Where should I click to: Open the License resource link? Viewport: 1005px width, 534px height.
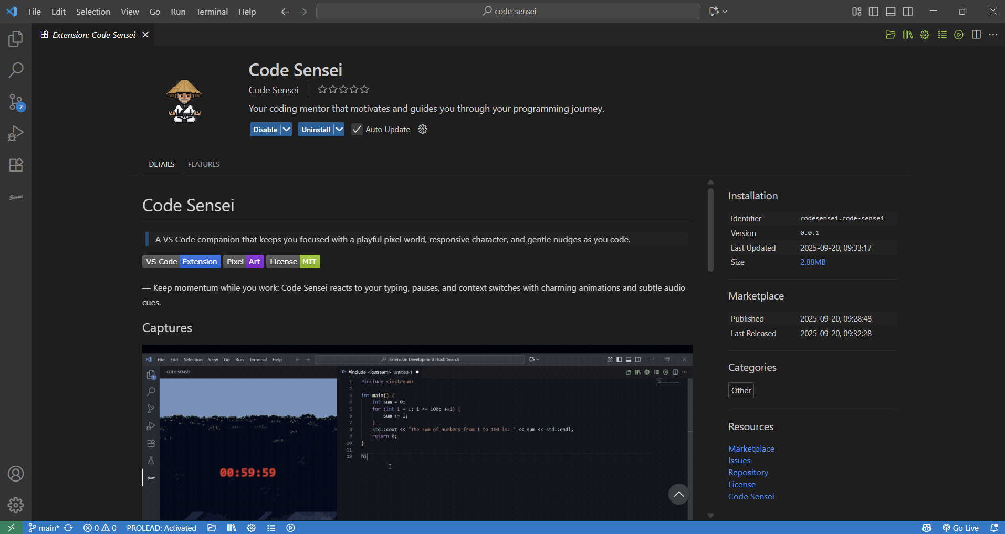click(742, 484)
